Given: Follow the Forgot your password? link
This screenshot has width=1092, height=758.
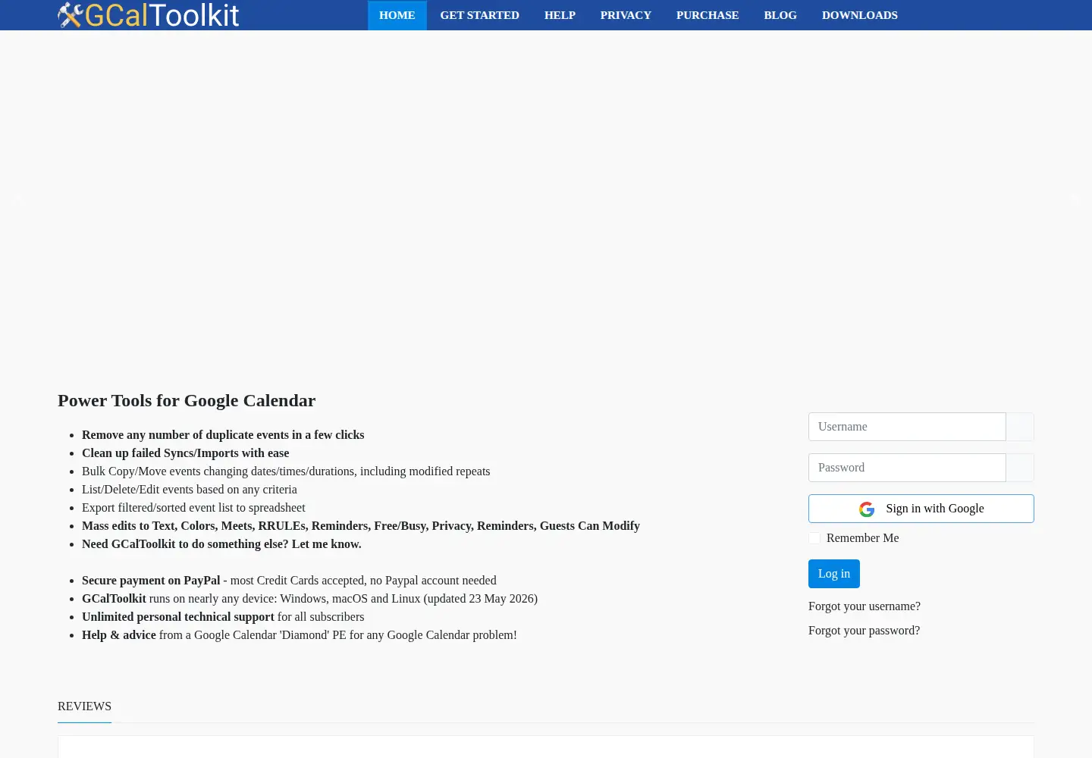Looking at the screenshot, I should tap(864, 631).
